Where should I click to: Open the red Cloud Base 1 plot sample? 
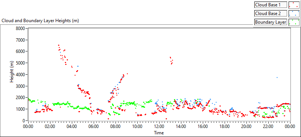pyautogui.click(x=294, y=5)
